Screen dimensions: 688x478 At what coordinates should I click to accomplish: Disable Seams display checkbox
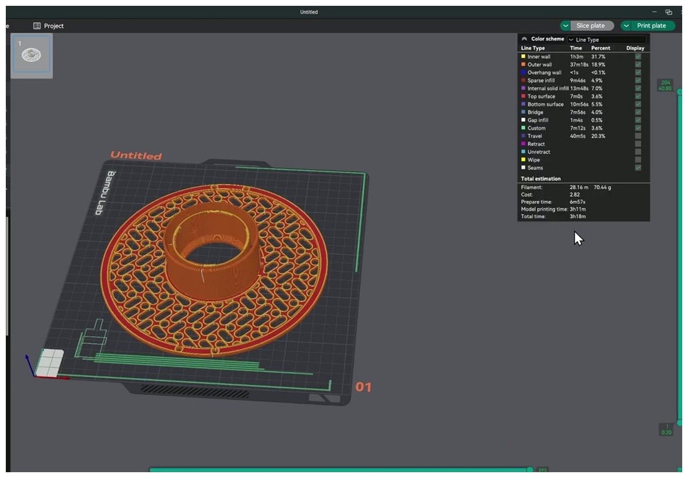coord(638,167)
